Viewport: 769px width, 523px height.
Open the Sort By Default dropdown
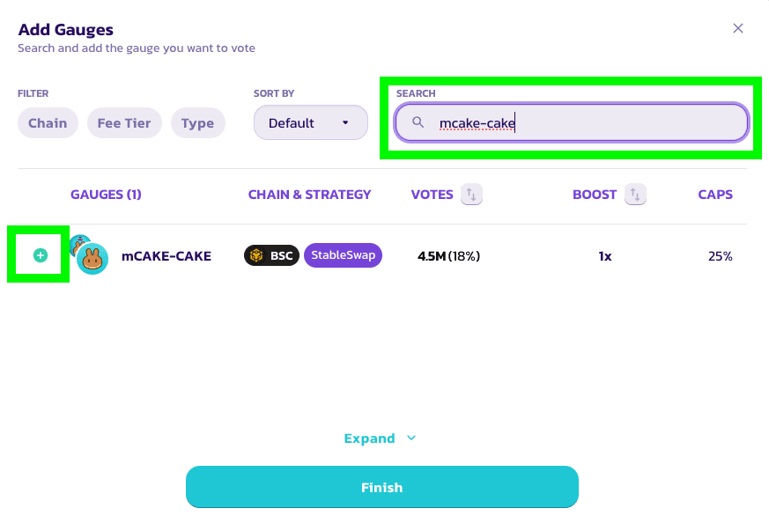[x=310, y=123]
